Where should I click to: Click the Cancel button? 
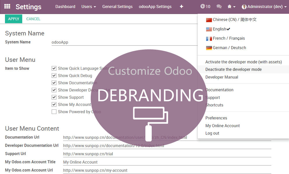coord(33,19)
